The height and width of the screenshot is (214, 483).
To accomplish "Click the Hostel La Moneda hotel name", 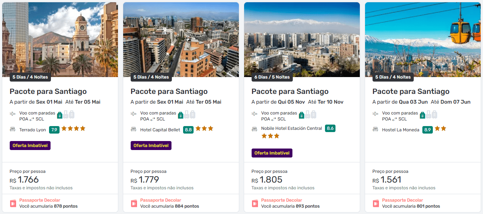I will (x=401, y=130).
